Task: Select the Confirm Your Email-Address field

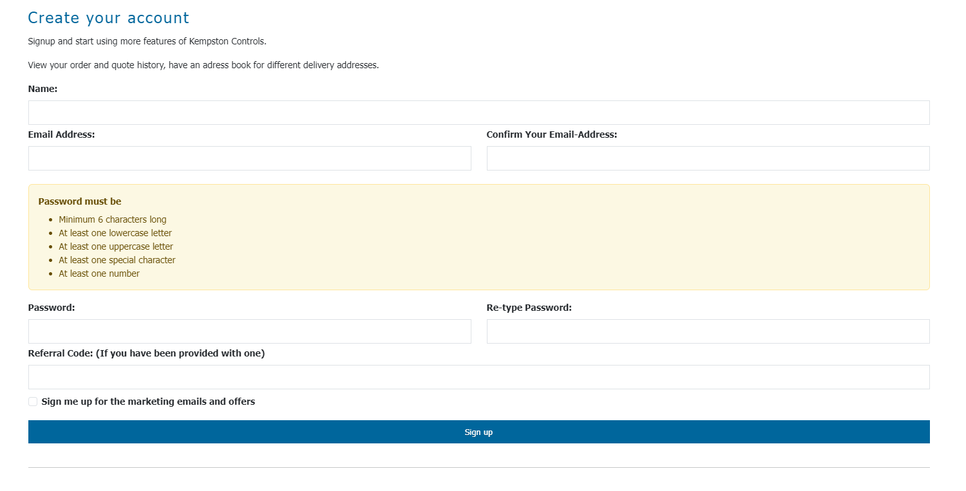Action: pos(708,158)
